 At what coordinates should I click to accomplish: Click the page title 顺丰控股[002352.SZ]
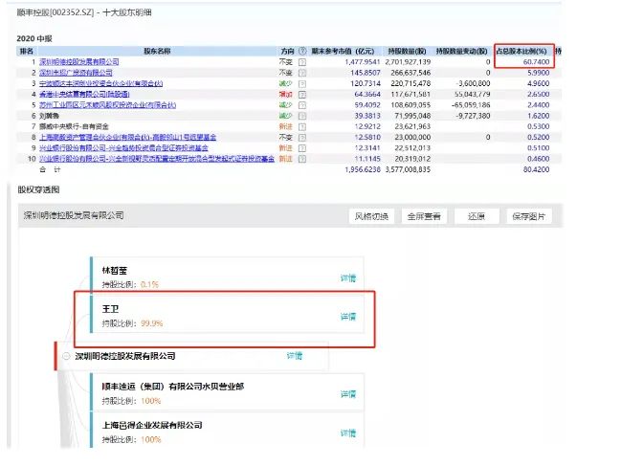55,12
